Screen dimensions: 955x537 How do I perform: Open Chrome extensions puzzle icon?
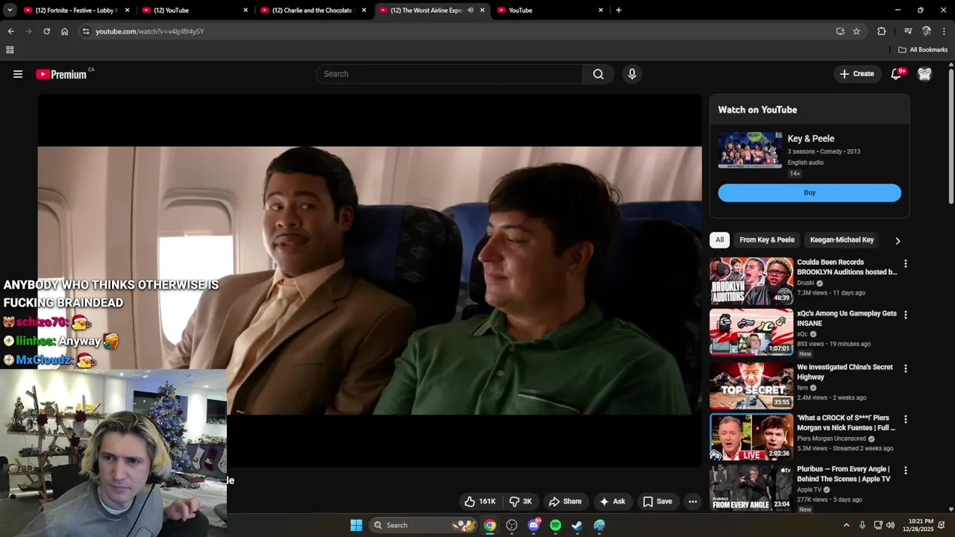pyautogui.click(x=881, y=31)
